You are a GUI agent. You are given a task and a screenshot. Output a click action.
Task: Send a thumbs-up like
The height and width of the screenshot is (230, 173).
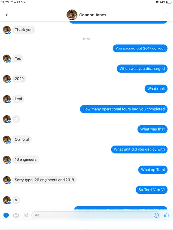(x=166, y=215)
